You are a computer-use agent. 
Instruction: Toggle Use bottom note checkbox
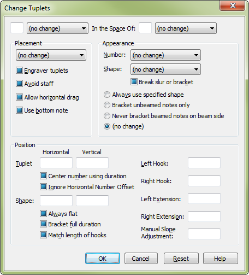[19, 110]
